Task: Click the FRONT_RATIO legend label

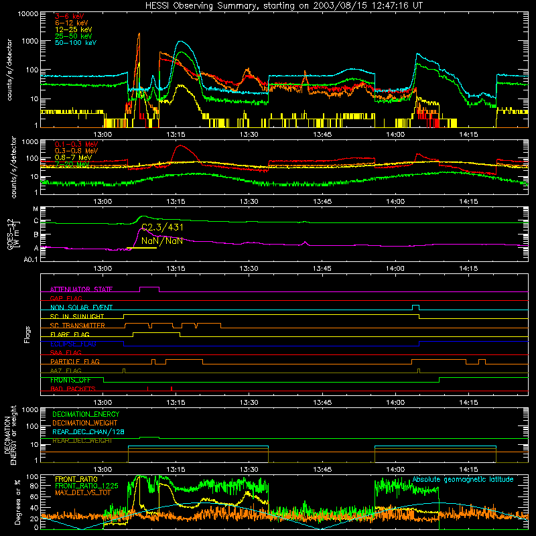Action: [x=76, y=479]
